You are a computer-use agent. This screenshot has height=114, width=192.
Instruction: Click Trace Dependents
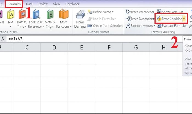tap(140, 19)
